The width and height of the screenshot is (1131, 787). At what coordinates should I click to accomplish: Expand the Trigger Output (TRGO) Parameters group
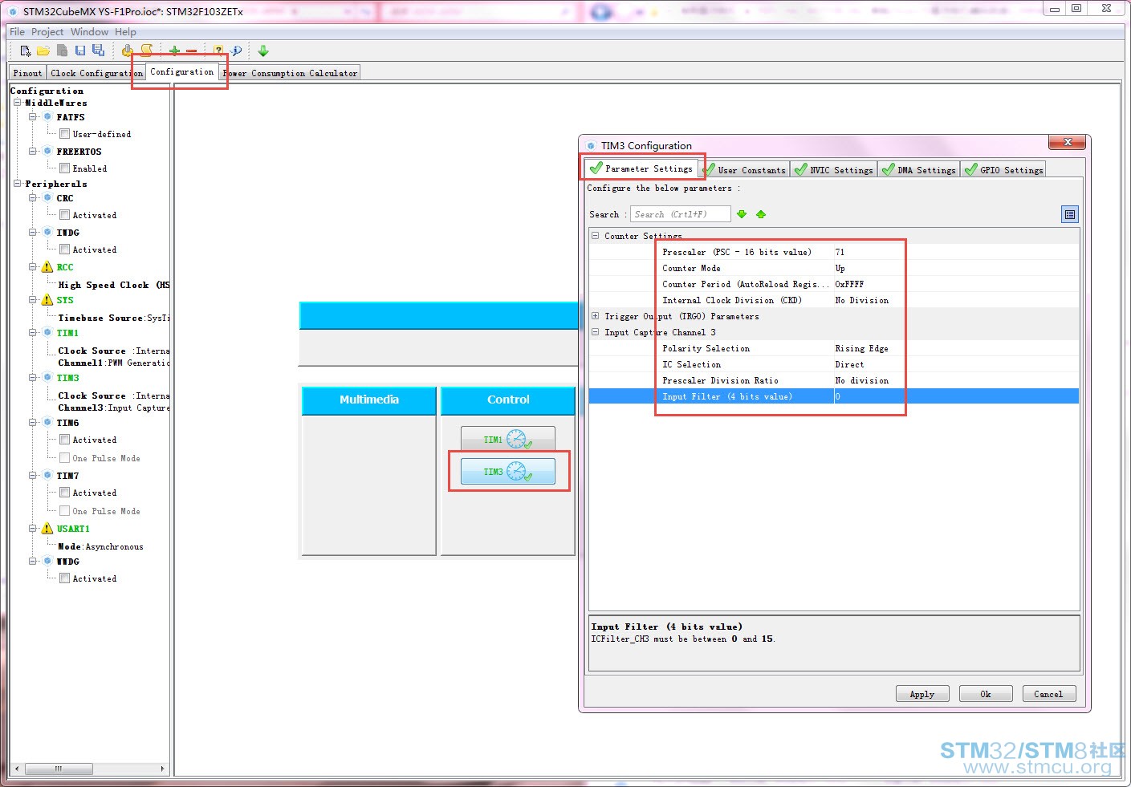point(596,316)
